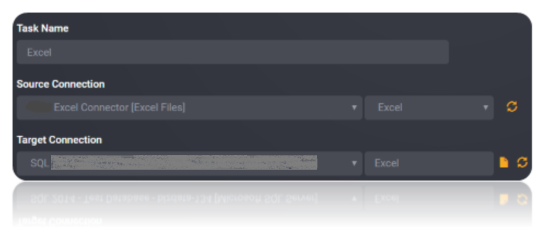
Task: Click empty space right of Task Name field
Action: pyautogui.click(x=489, y=52)
